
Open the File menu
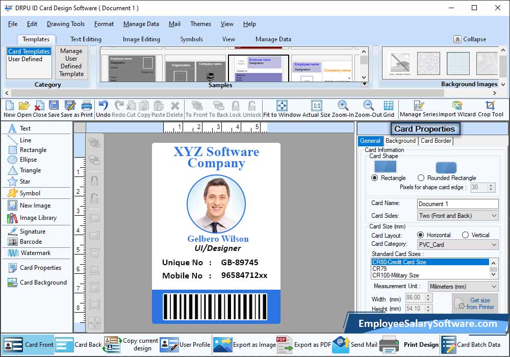[13, 24]
